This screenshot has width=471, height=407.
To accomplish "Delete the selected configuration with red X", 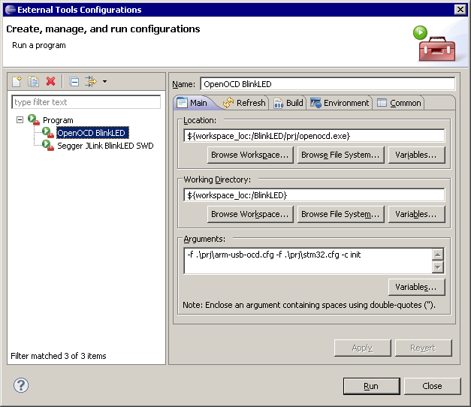I will tap(51, 81).
